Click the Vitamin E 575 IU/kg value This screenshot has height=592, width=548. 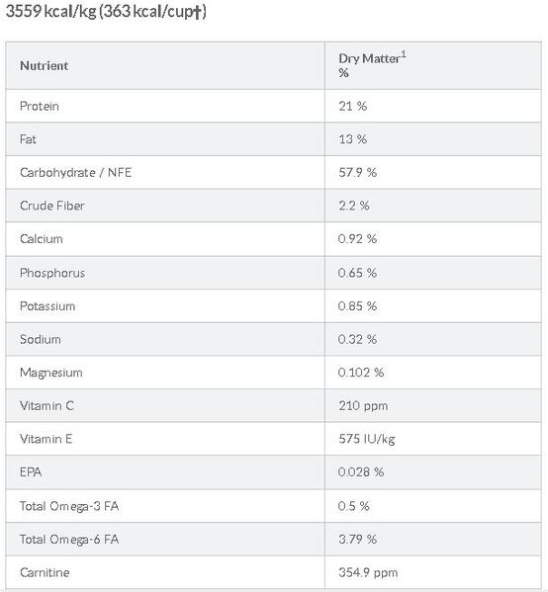(367, 439)
